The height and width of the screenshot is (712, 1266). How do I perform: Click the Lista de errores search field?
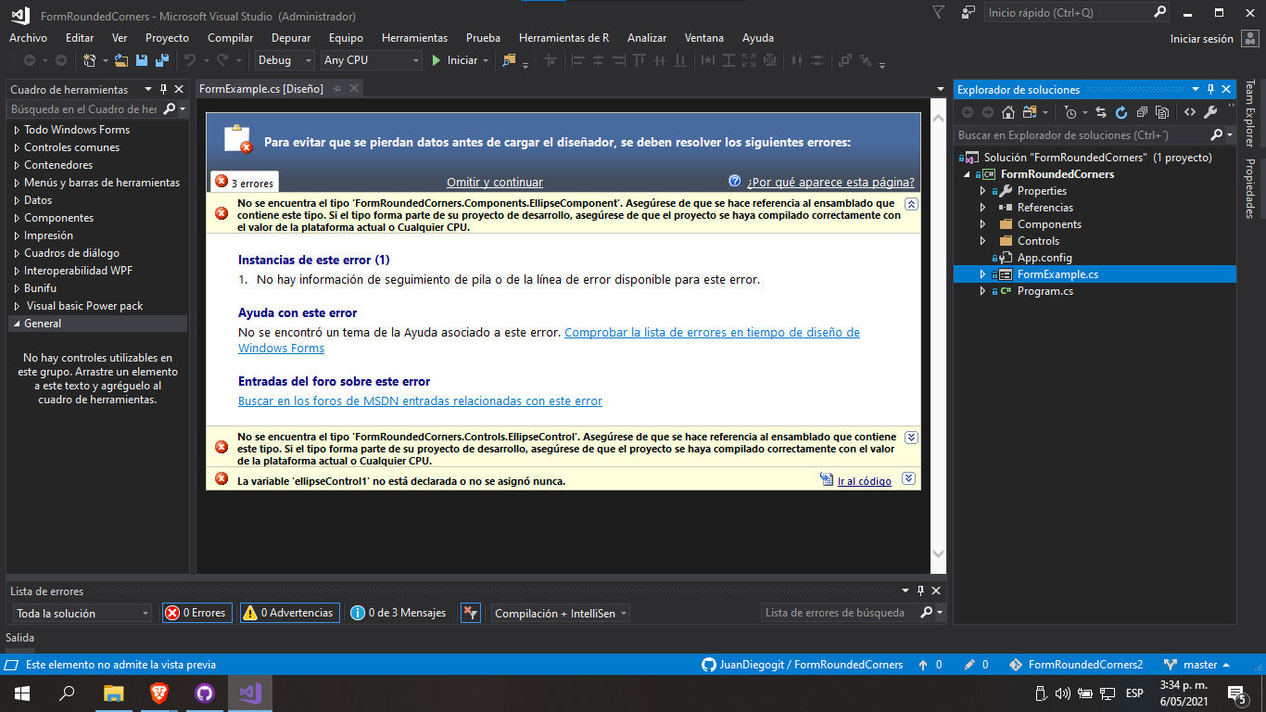834,613
